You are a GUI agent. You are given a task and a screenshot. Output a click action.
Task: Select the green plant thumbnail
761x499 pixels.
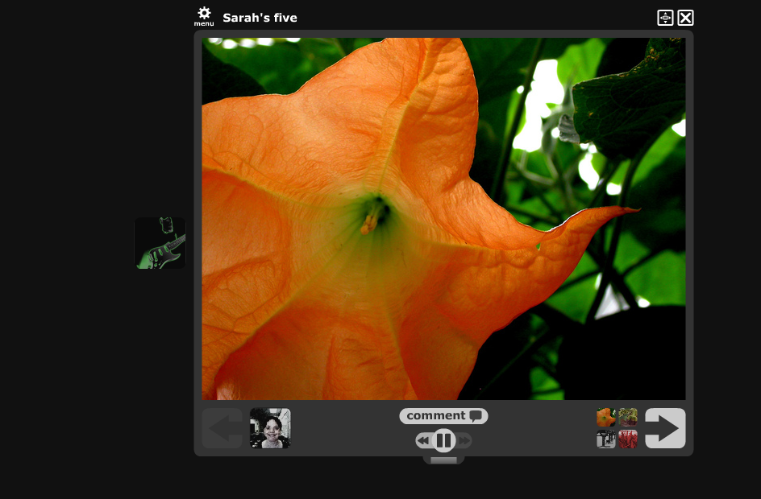628,418
